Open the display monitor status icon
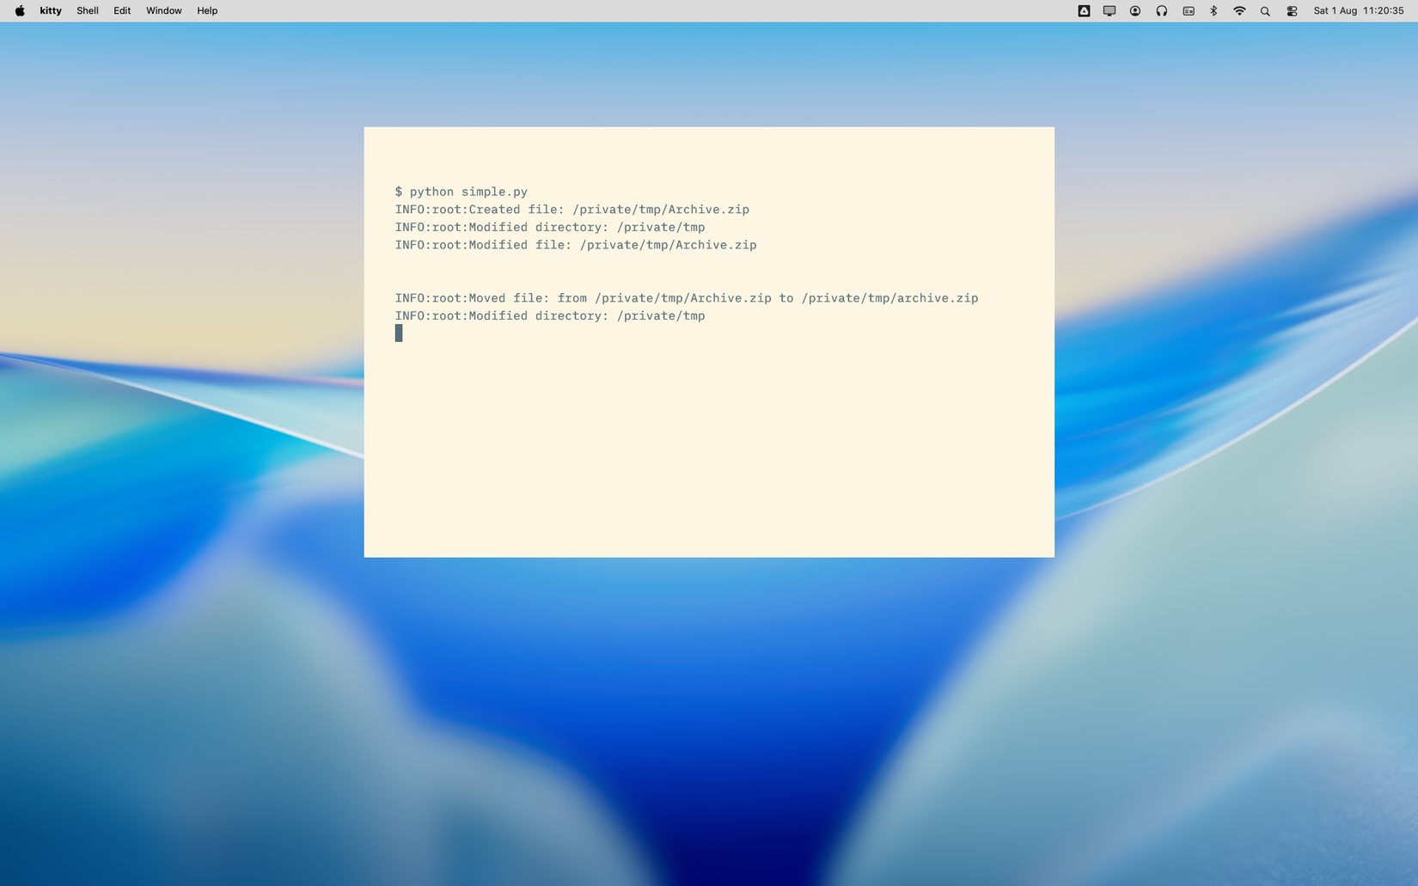Image resolution: width=1418 pixels, height=886 pixels. click(1109, 11)
